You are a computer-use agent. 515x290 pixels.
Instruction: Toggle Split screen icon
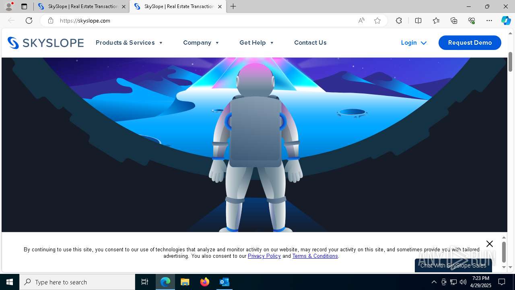point(418,21)
